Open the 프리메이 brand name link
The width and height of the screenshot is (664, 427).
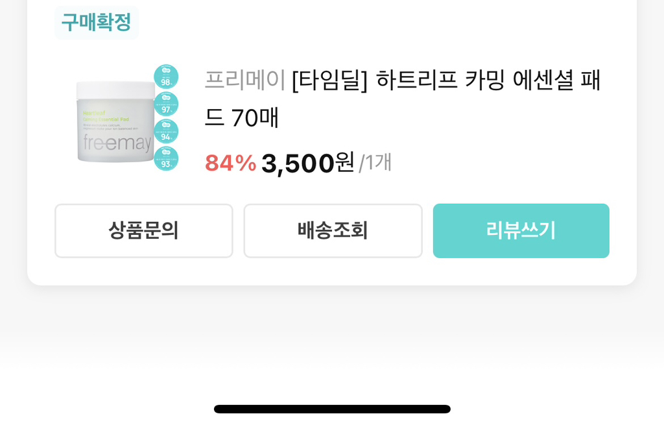244,80
